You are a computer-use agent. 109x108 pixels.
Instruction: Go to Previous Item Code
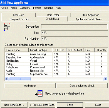[42, 105]
